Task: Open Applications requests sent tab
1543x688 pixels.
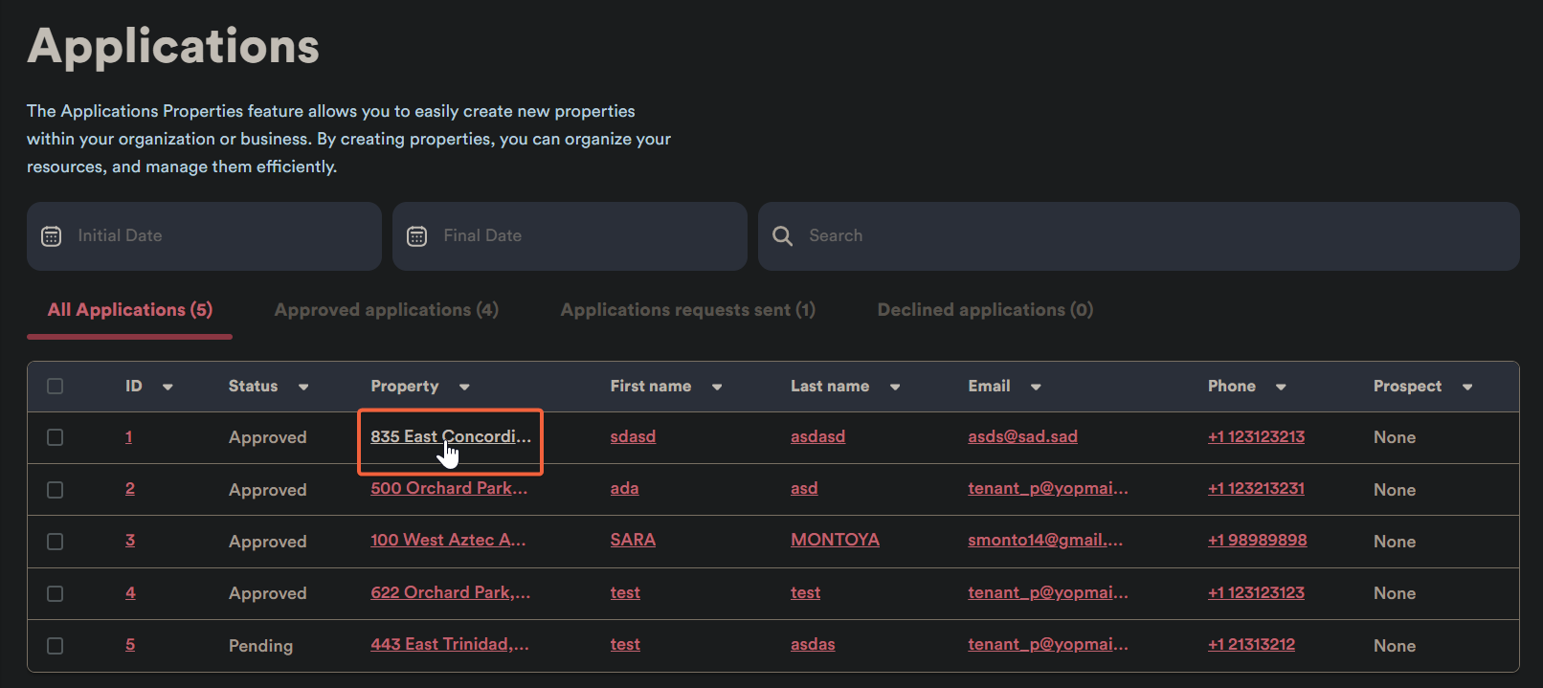Action: point(687,310)
